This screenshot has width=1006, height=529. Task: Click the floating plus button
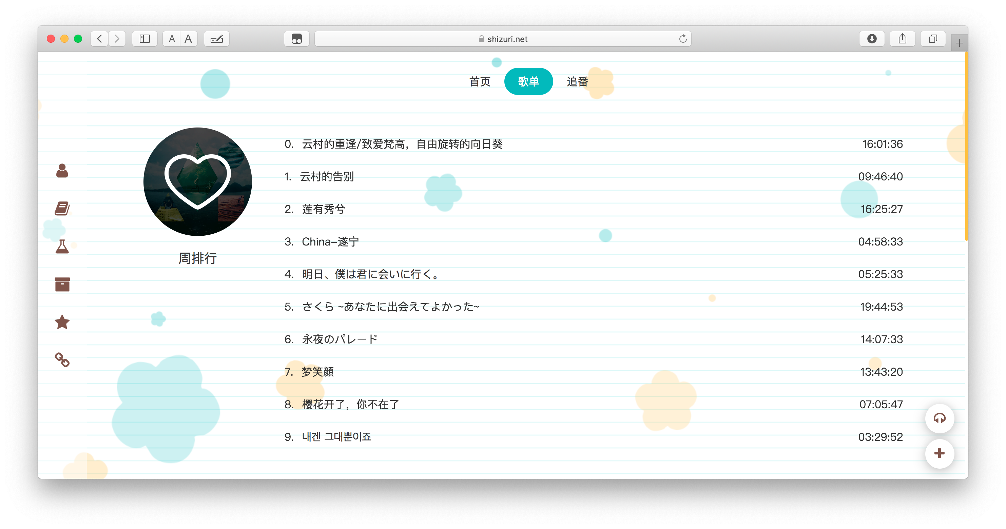[x=939, y=453]
